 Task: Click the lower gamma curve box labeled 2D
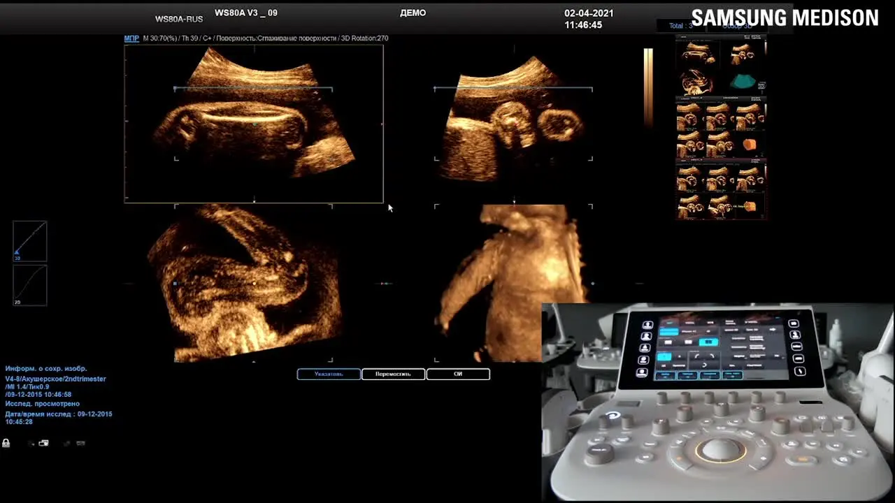click(30, 285)
